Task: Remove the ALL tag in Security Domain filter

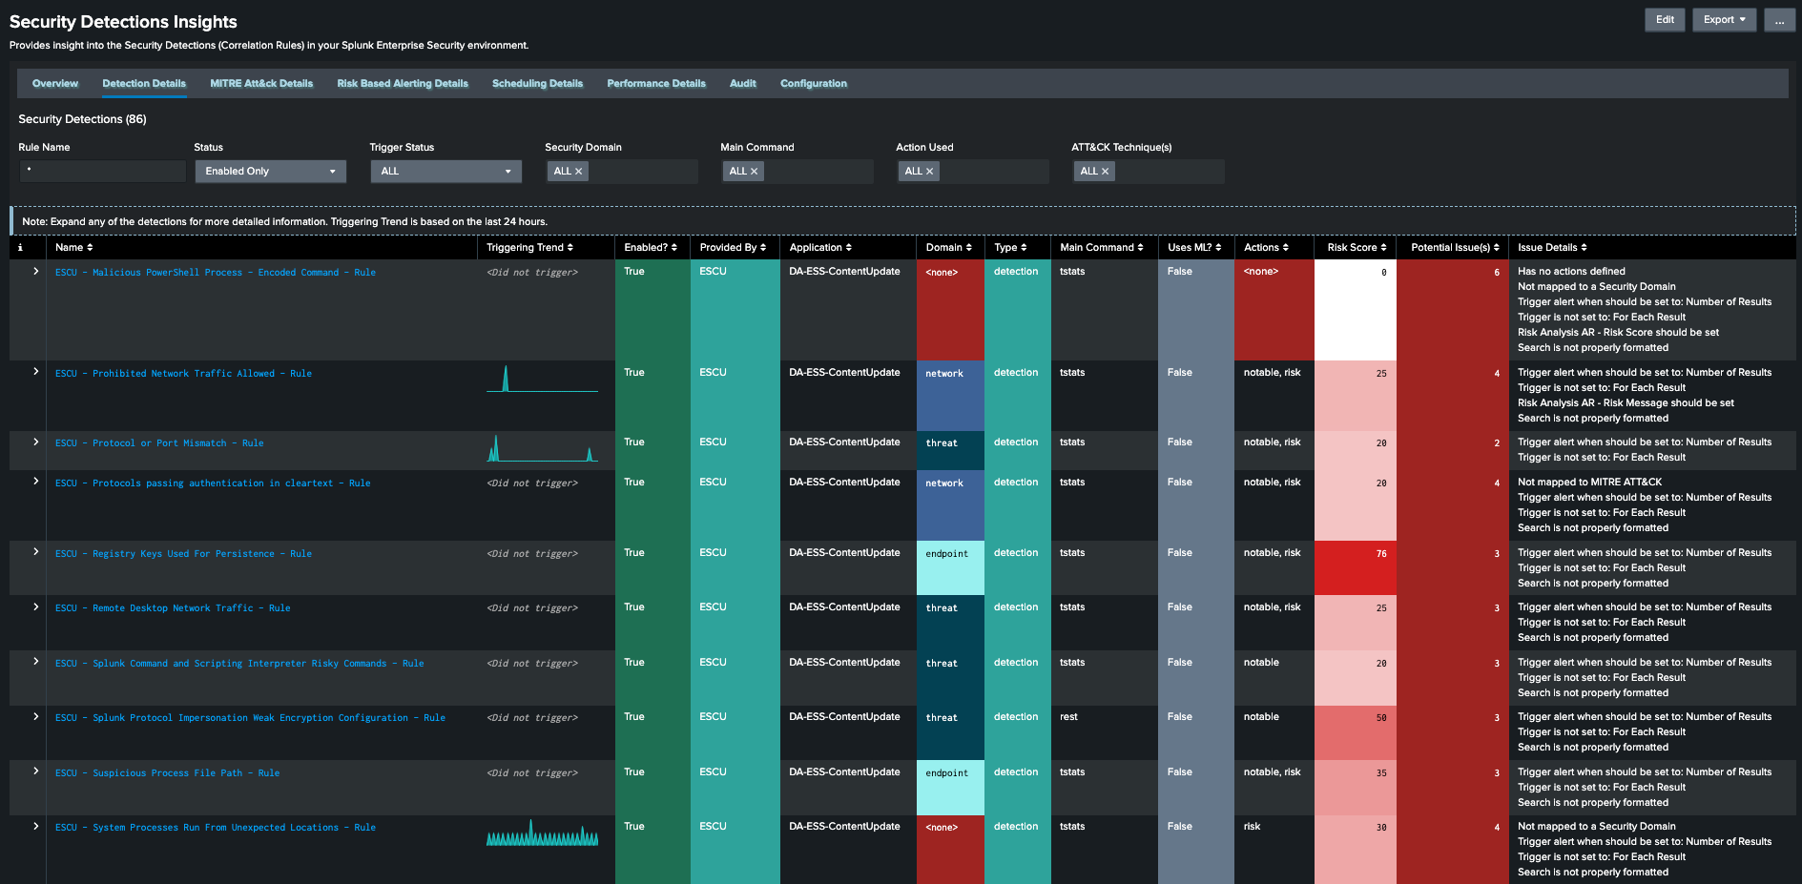Action: 578,172
